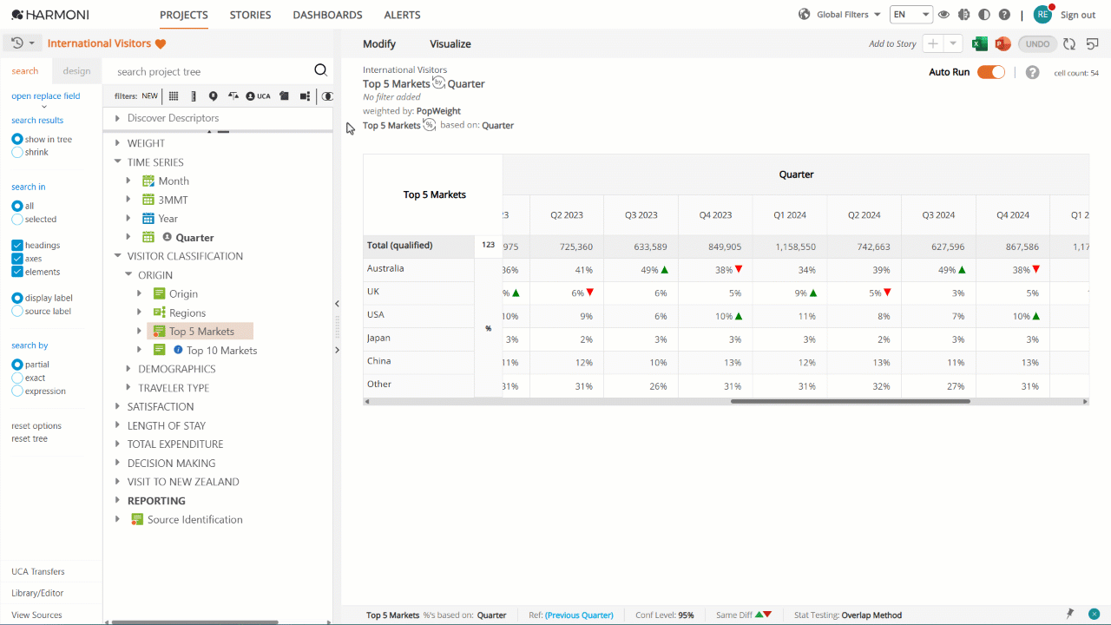Toggle the Auto Run switch
The width and height of the screenshot is (1111, 625).
pos(990,72)
